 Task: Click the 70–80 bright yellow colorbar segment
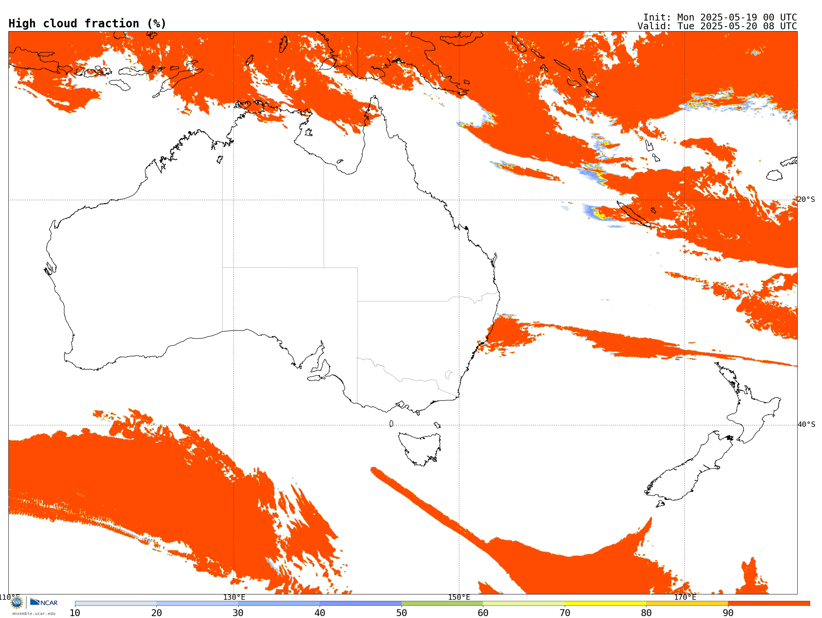point(605,604)
